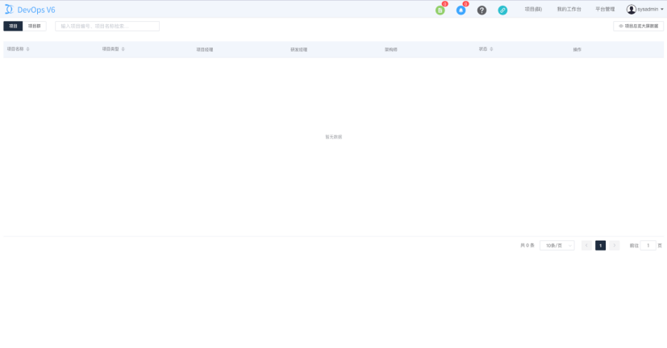Click the project search input field
Image resolution: width=667 pixels, height=348 pixels.
tap(107, 26)
